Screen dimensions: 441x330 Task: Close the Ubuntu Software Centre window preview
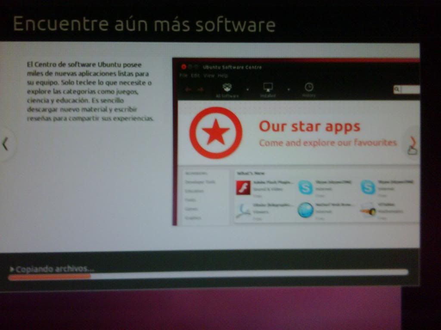[x=183, y=67]
